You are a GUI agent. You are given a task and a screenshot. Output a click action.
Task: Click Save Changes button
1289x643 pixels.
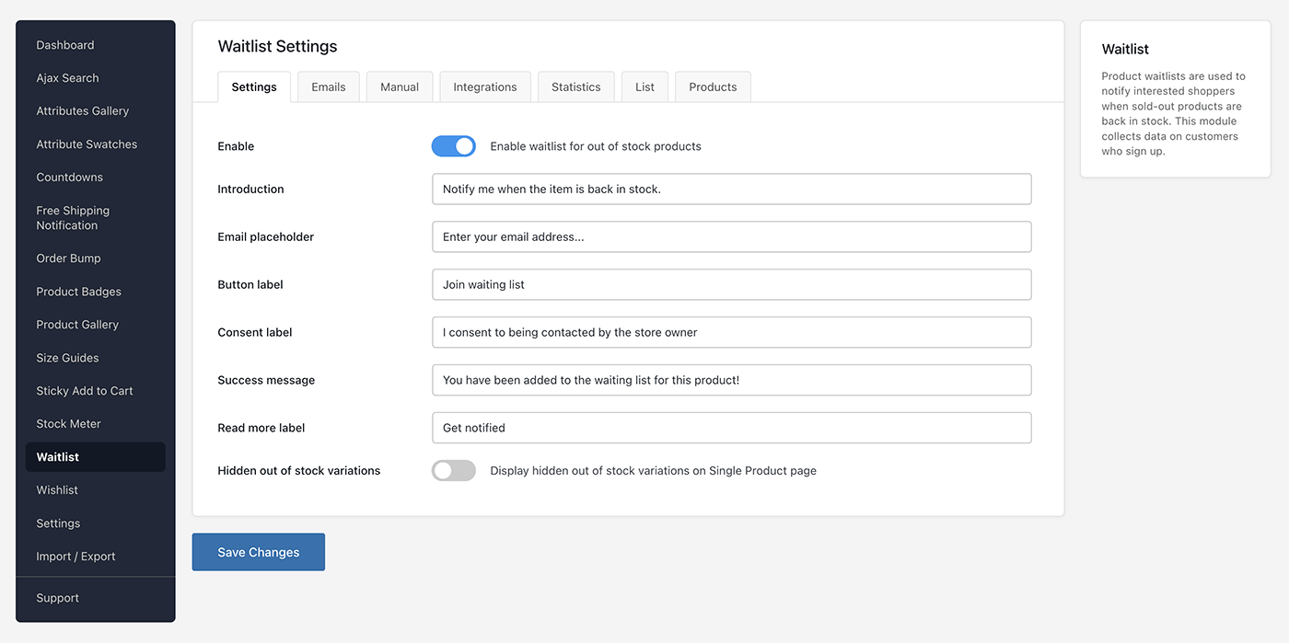[x=258, y=552]
